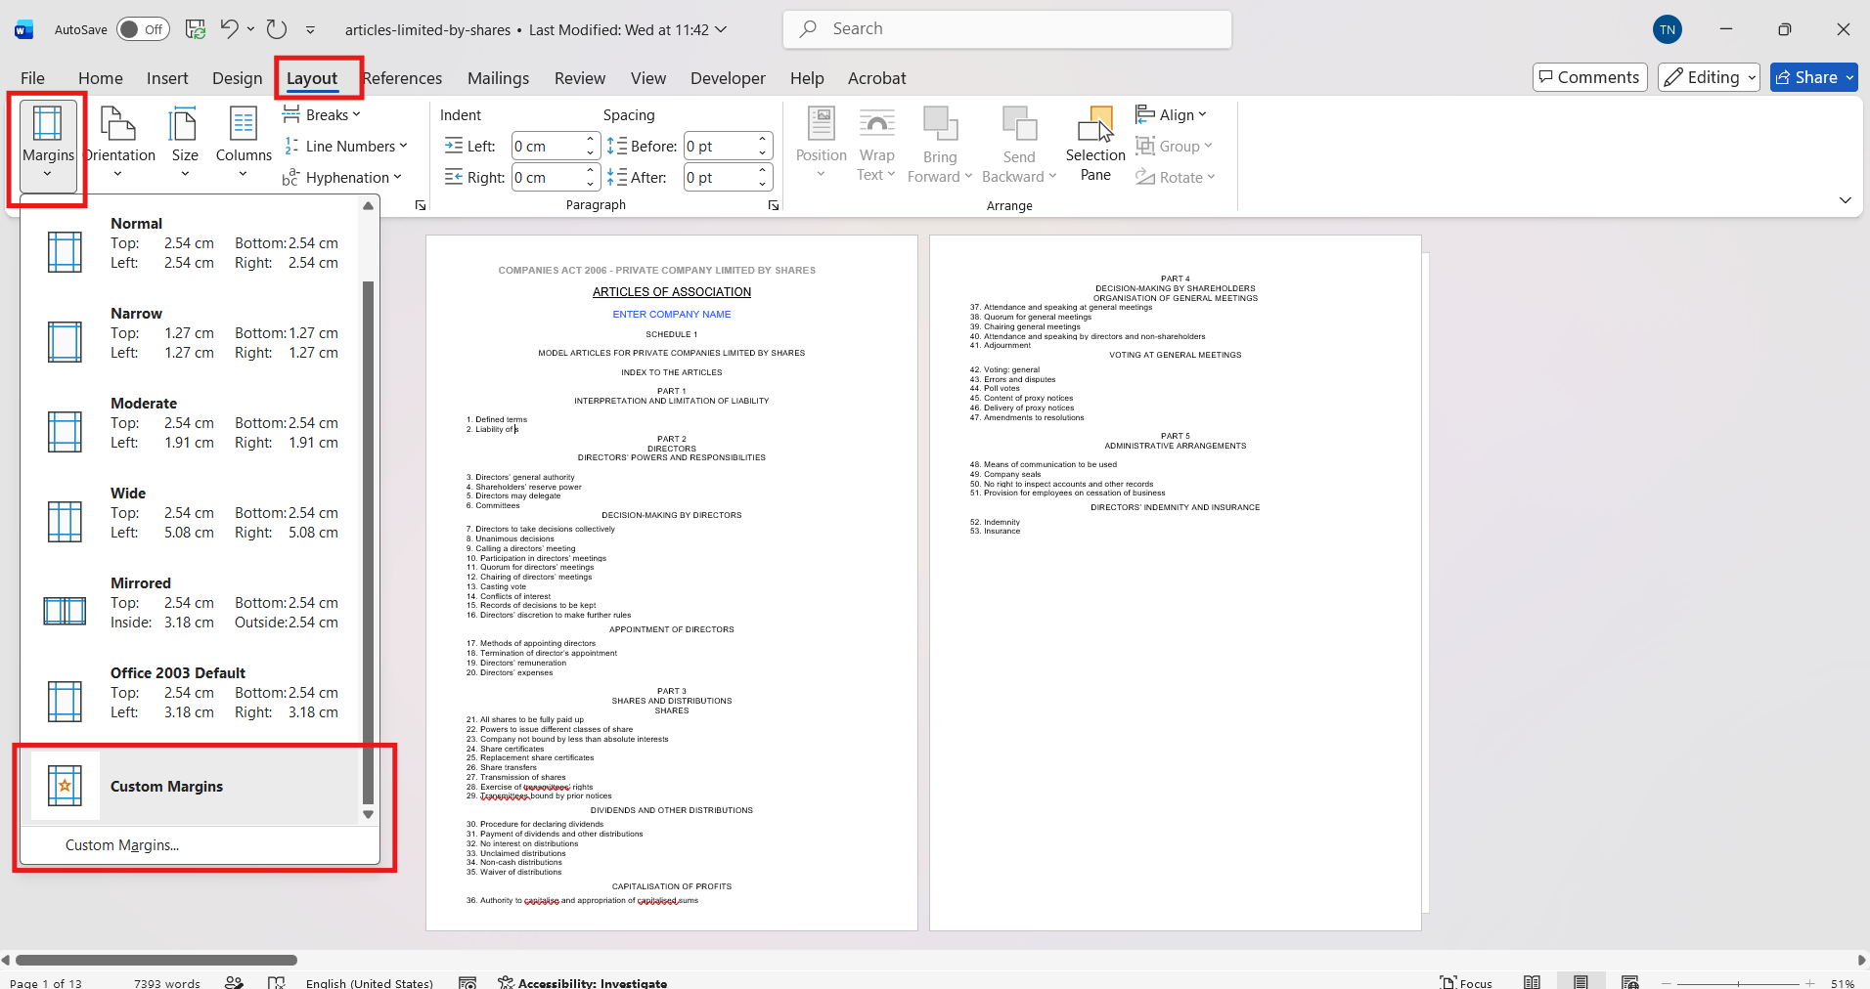Switch to the Insert tab

[x=167, y=78]
